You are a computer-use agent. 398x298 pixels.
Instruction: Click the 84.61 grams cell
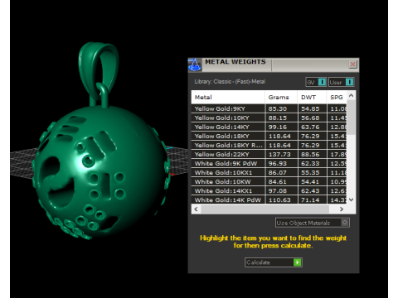[281, 181]
